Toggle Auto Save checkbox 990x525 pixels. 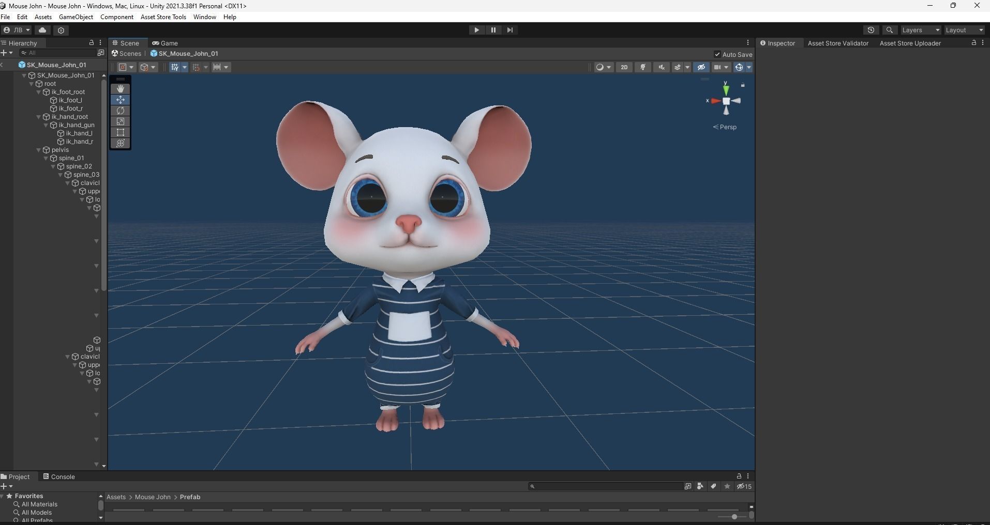tap(717, 54)
